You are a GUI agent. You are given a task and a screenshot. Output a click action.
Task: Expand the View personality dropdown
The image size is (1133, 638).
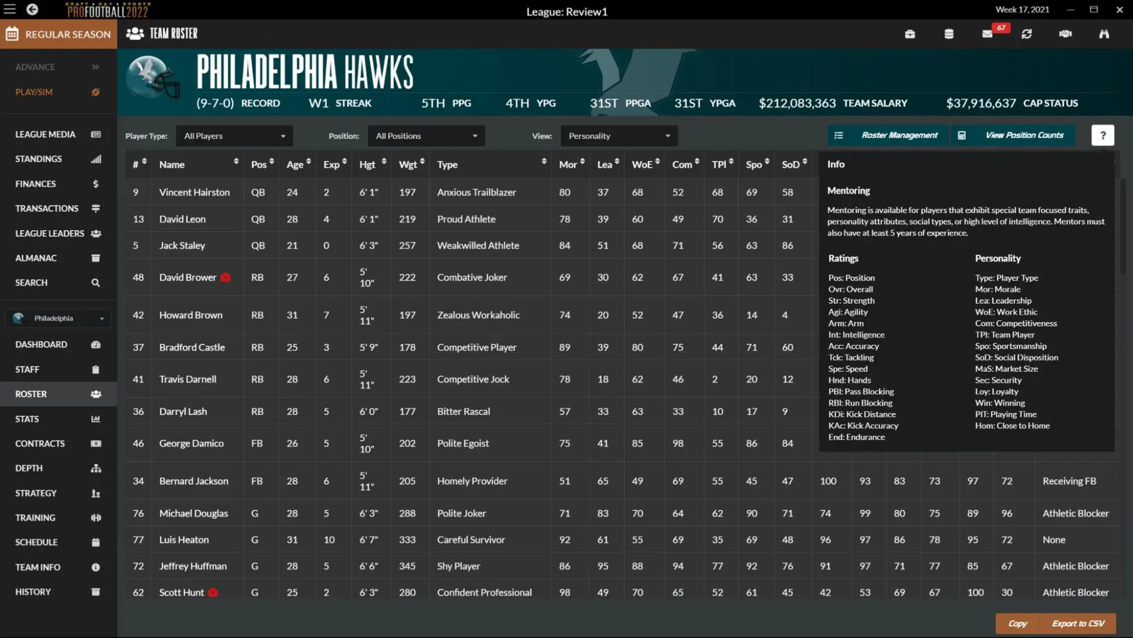coord(616,135)
